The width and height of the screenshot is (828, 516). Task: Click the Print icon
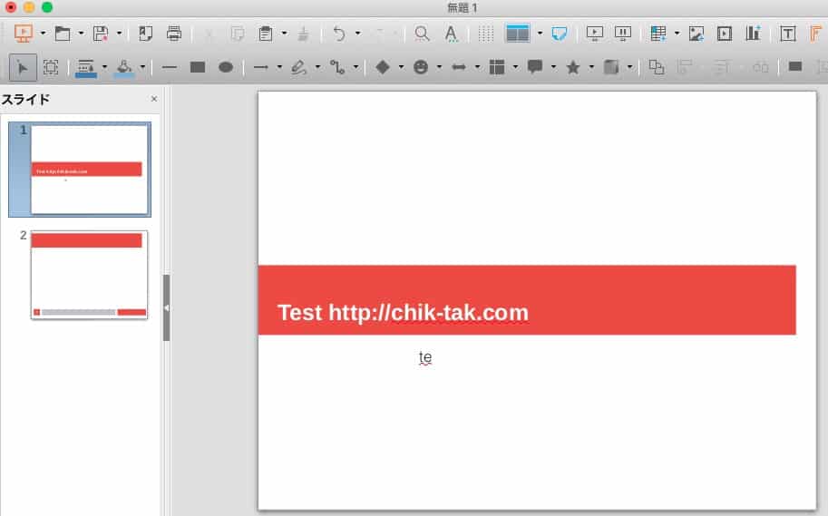(174, 34)
